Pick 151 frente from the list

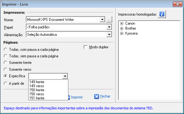(x=48, y=98)
